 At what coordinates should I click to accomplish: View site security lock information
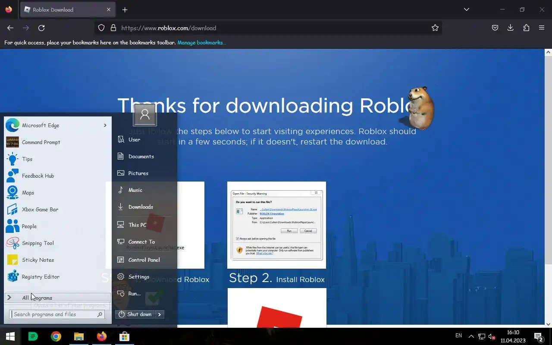click(113, 28)
